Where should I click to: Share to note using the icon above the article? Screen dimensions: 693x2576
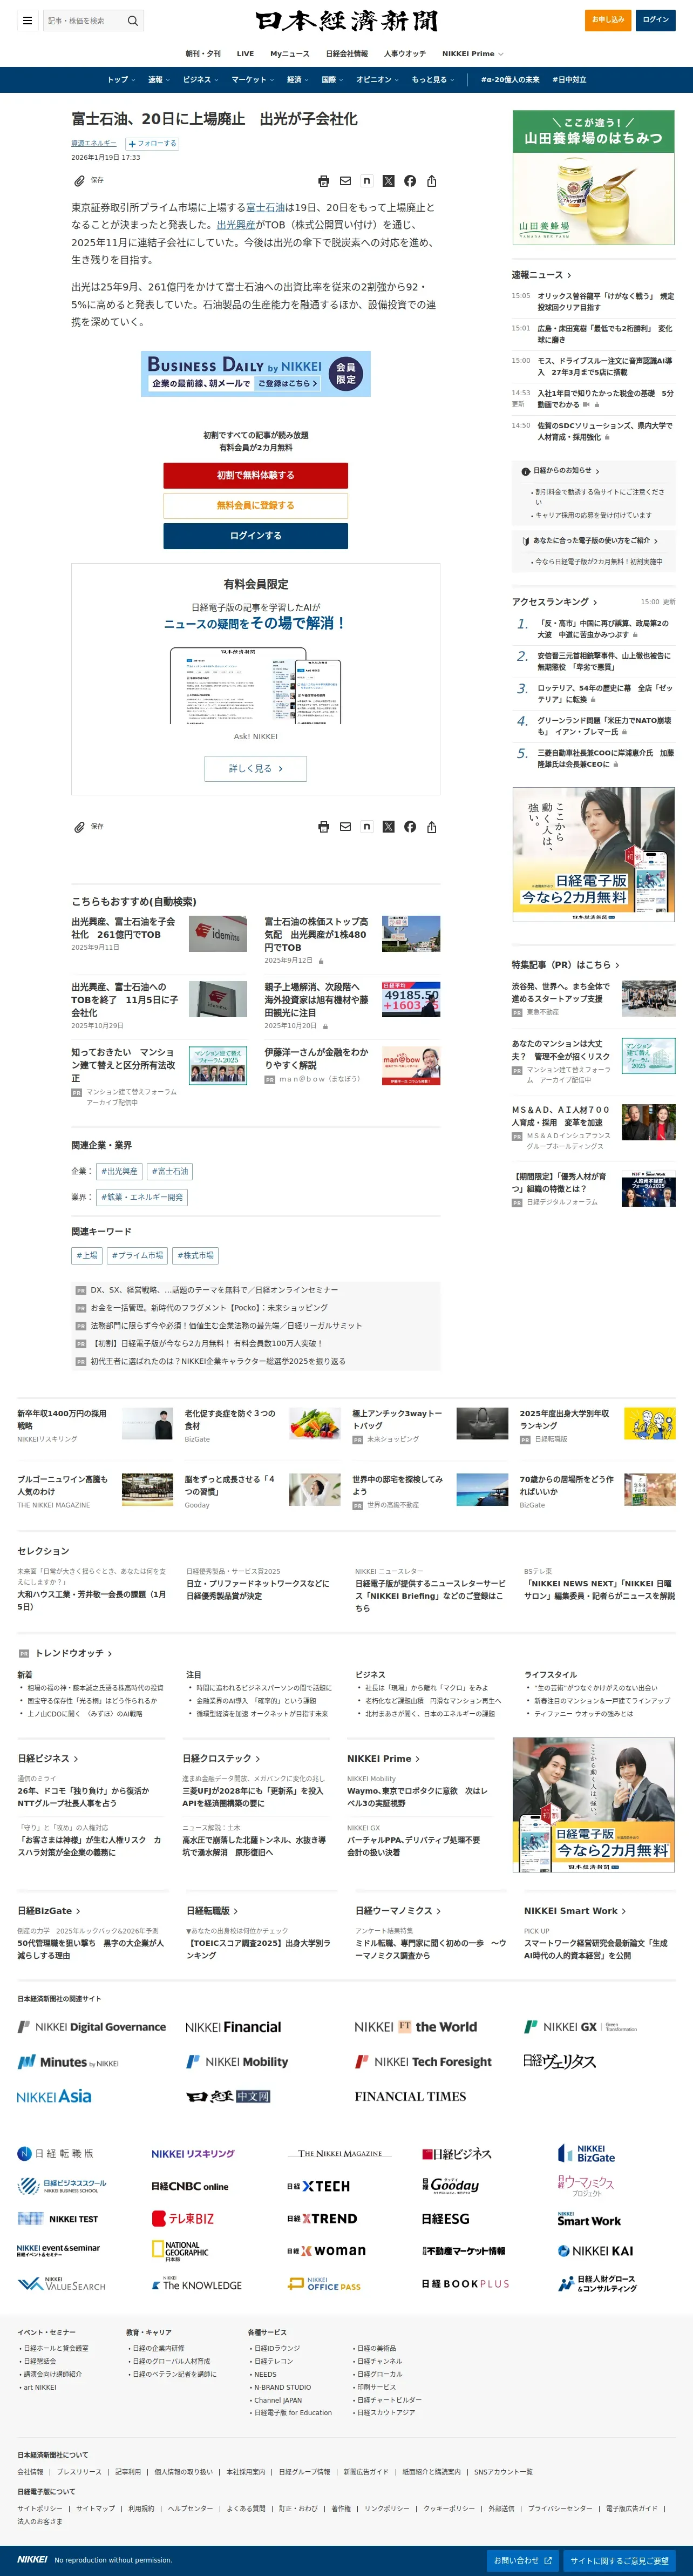tap(367, 181)
